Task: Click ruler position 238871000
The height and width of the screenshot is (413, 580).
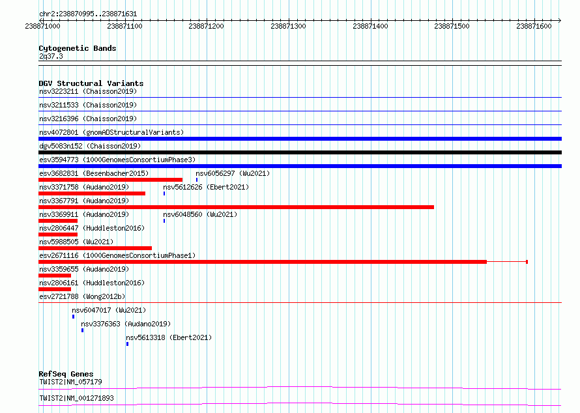Action: [x=42, y=26]
